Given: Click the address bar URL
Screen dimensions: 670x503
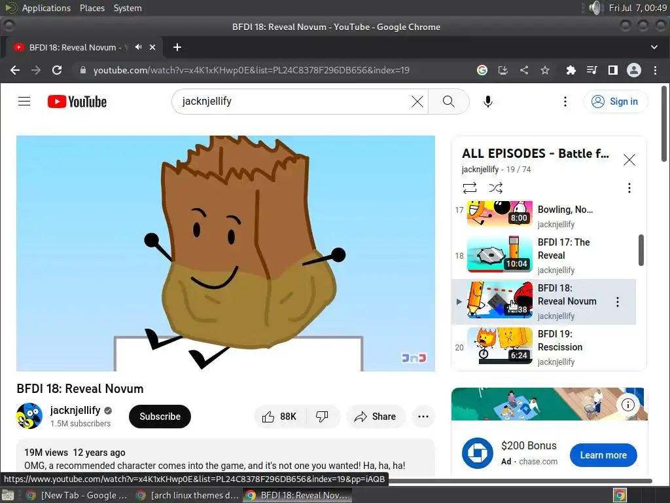Looking at the screenshot, I should tap(251, 70).
